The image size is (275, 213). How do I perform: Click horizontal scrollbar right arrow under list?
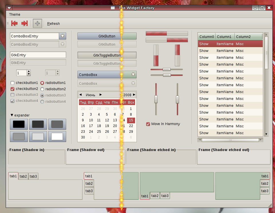261,140
